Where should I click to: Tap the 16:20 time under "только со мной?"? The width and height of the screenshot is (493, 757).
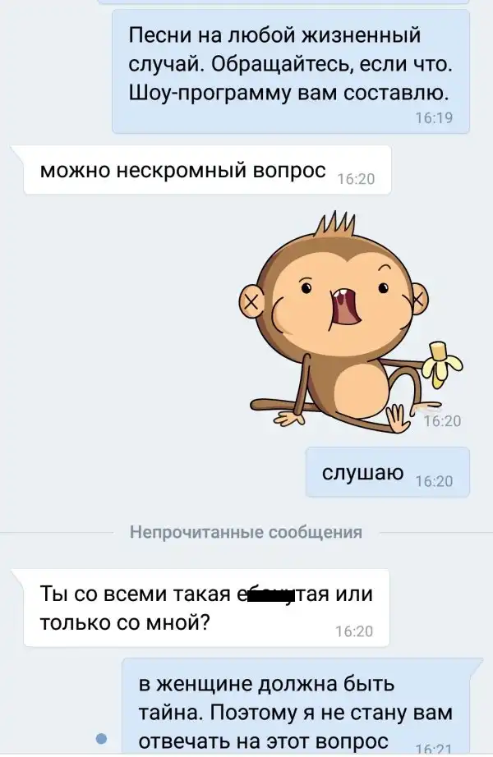coord(354,631)
